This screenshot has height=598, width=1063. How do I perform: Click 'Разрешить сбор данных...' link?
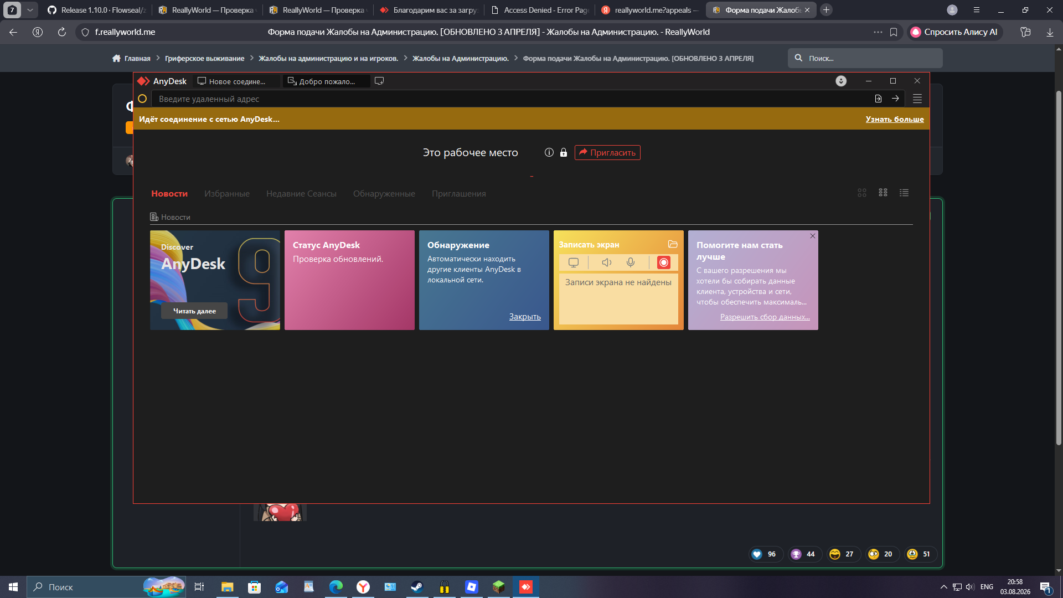coord(765,317)
